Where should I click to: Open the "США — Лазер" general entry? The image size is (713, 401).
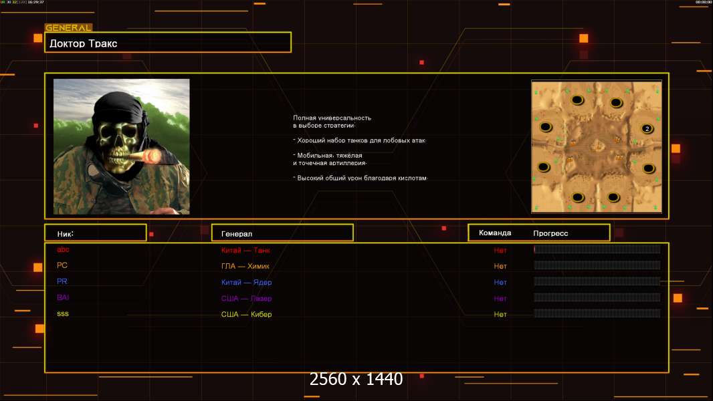246,299
